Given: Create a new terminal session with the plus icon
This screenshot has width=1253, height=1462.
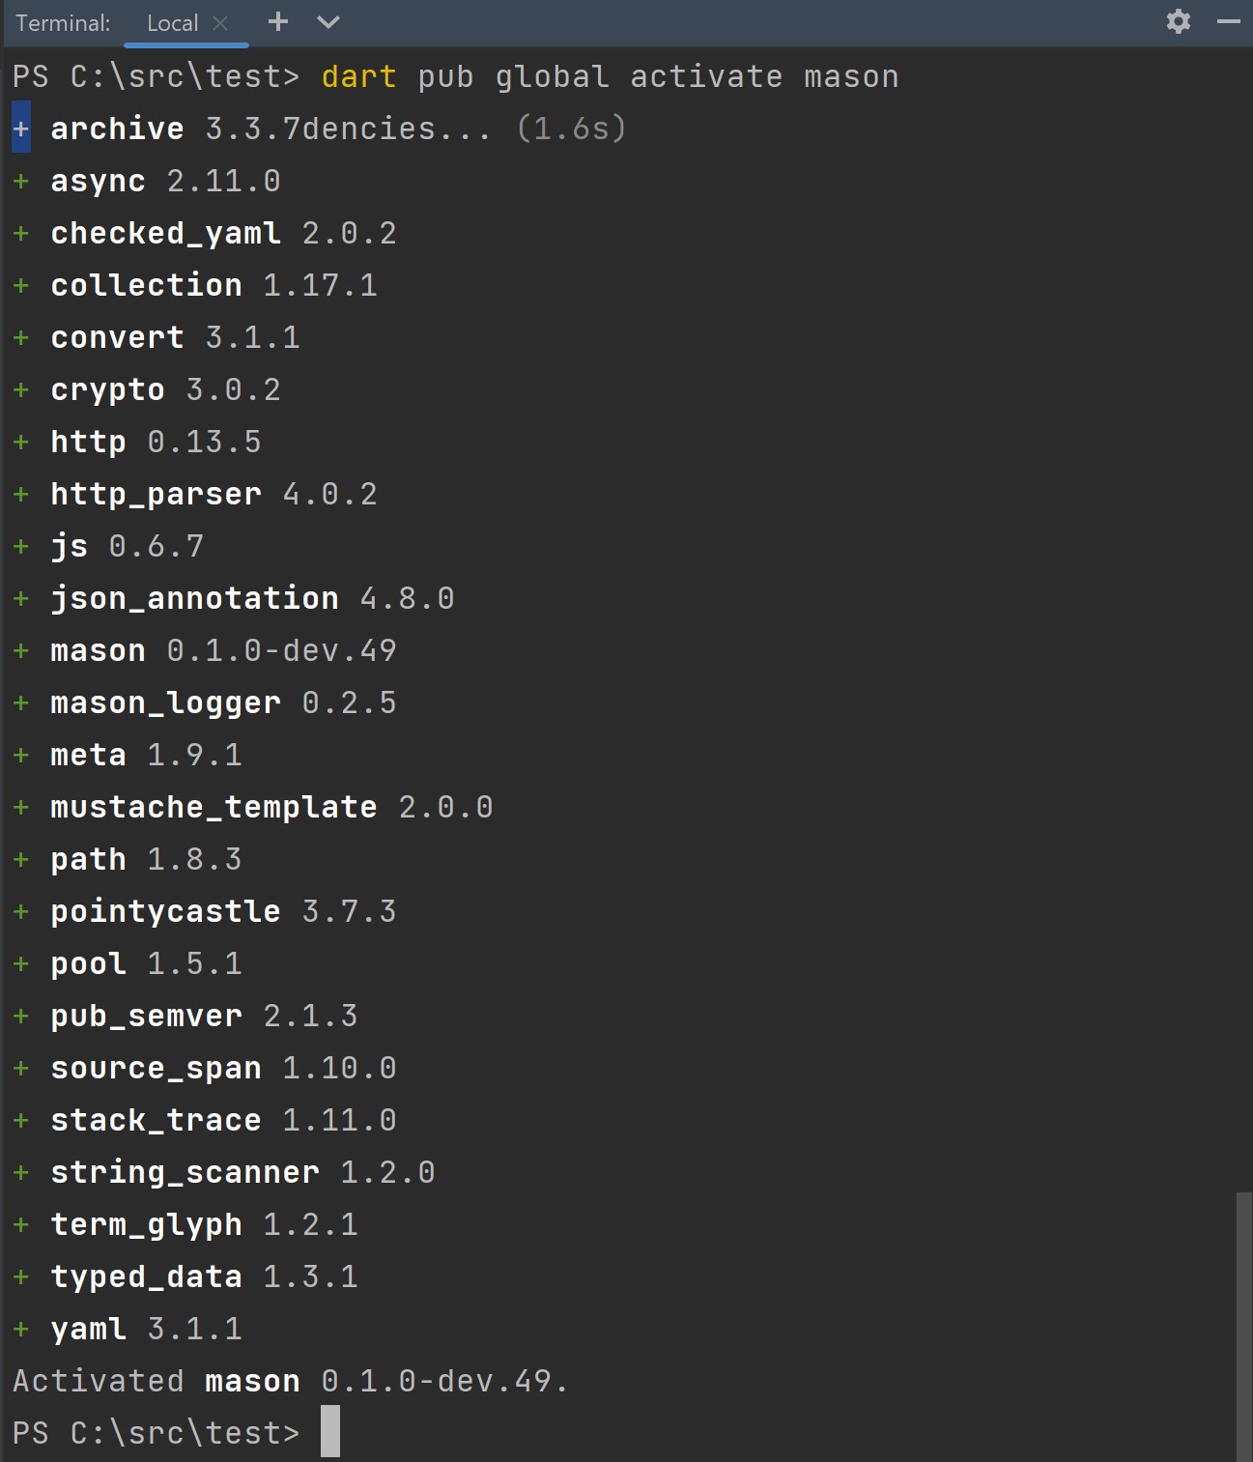Looking at the screenshot, I should (x=277, y=21).
